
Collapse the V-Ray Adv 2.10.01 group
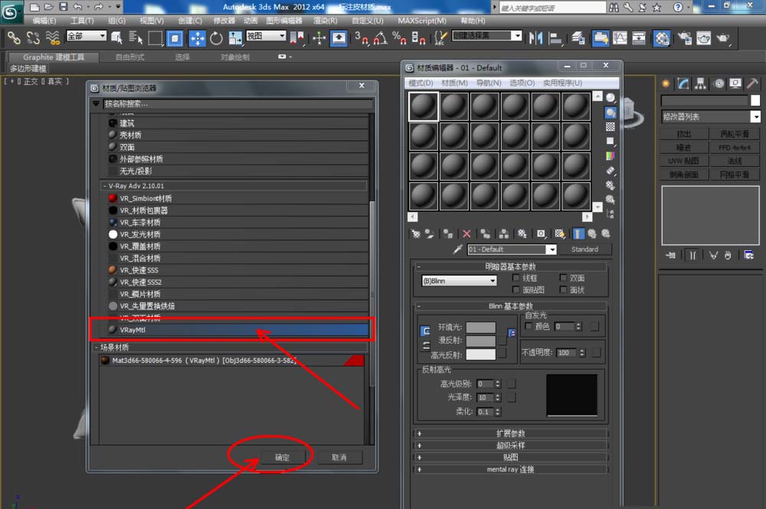click(x=104, y=186)
